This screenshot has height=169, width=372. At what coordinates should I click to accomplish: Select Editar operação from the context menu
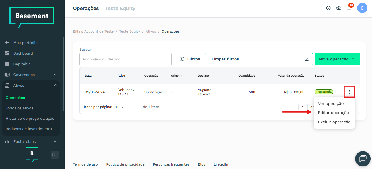click(333, 113)
